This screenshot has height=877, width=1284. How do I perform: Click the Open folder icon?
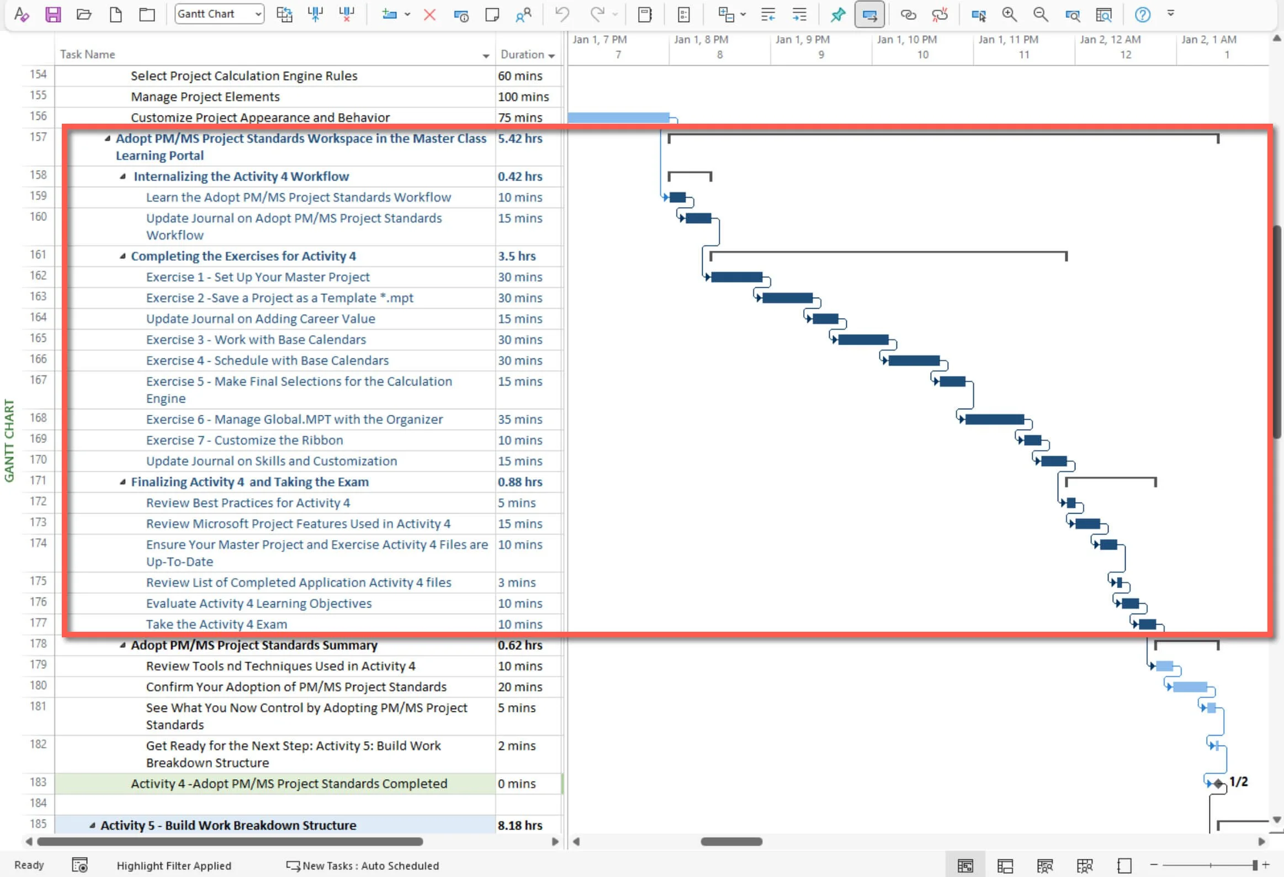84,14
